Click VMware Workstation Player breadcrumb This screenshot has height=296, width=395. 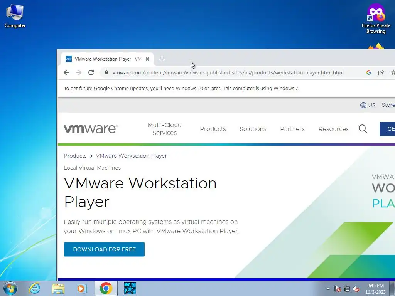131,156
